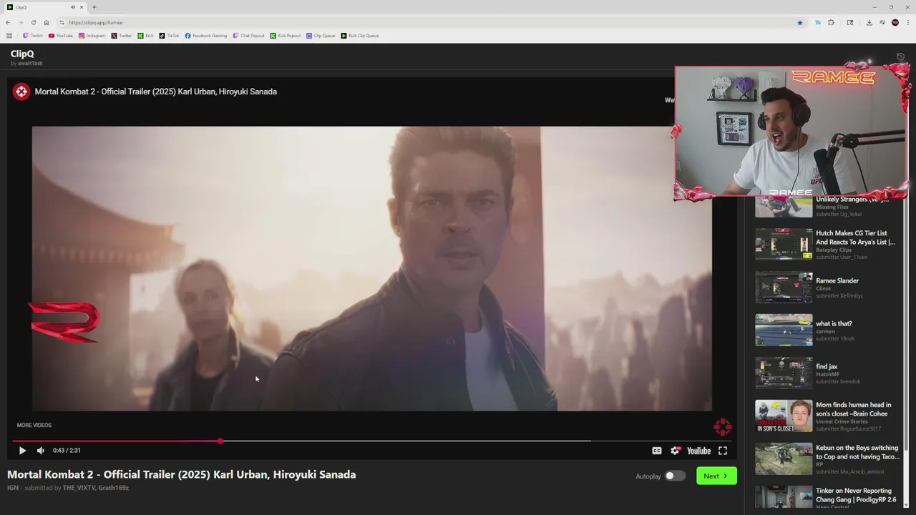Open the Twitch bookmark

[x=33, y=36]
